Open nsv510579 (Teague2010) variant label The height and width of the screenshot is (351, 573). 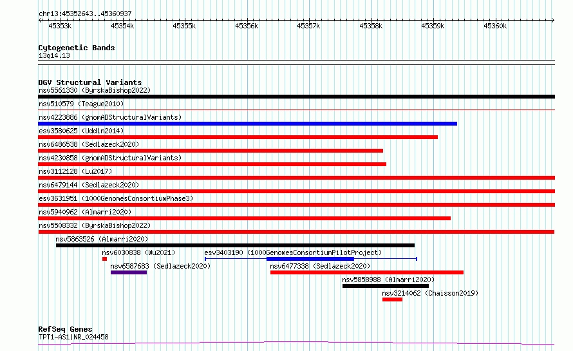(x=81, y=104)
